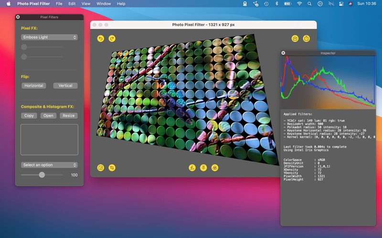Click the Keystone Vertical filter line
This screenshot has height=238, width=382.
pyautogui.click(x=324, y=134)
